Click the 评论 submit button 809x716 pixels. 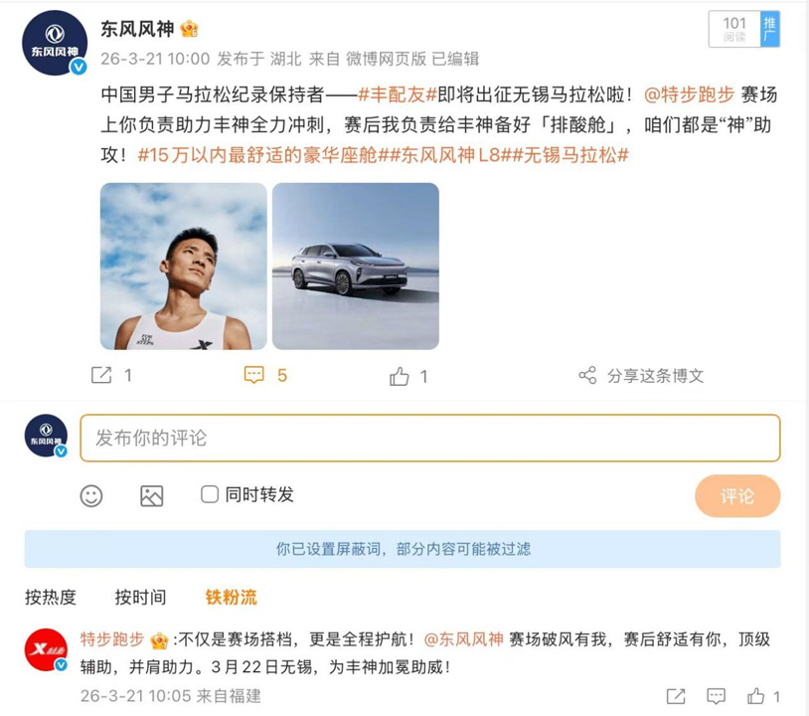[x=737, y=495]
